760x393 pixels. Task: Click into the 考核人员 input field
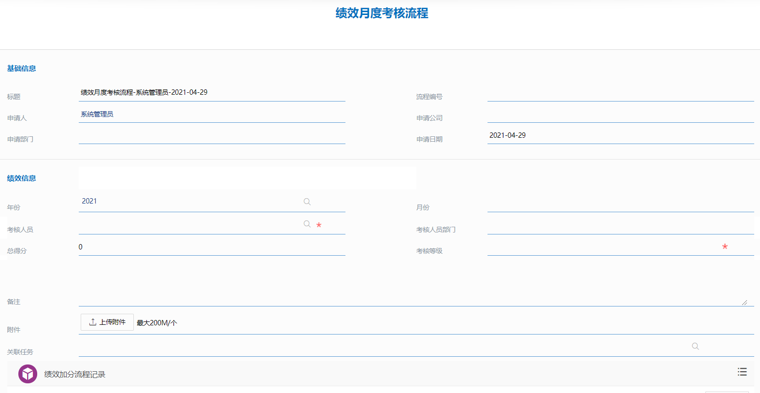coord(212,225)
